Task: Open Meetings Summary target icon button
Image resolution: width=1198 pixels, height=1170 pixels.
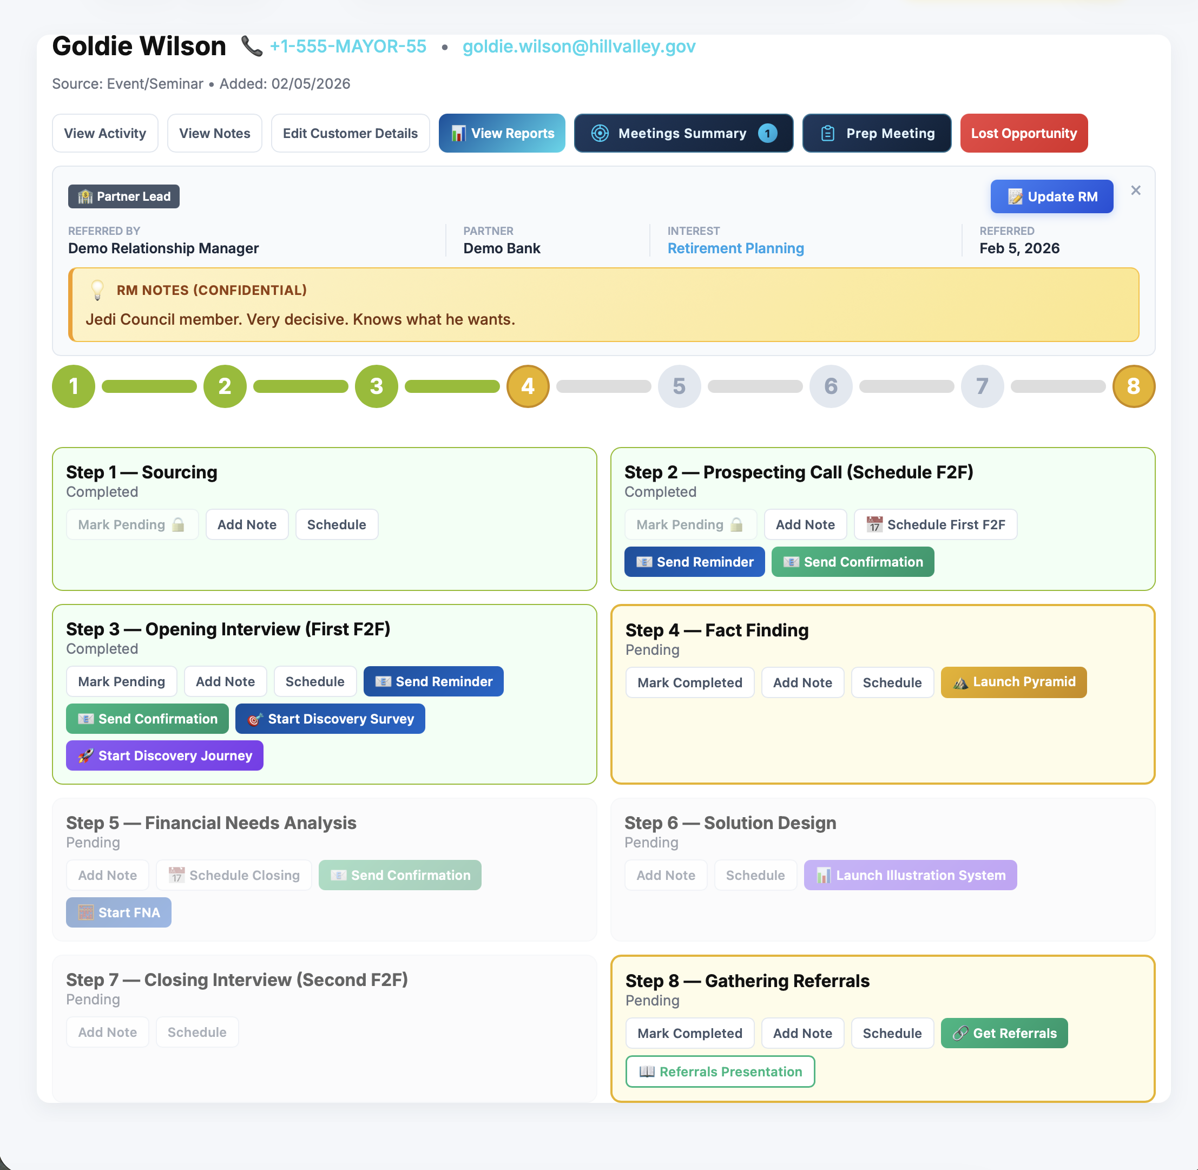Action: pos(600,133)
